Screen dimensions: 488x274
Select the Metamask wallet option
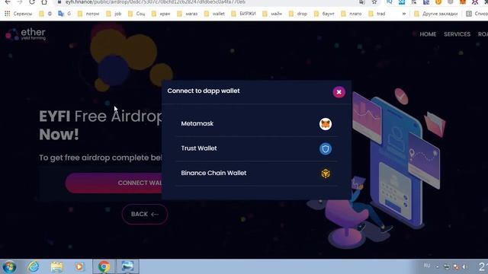tap(256, 123)
